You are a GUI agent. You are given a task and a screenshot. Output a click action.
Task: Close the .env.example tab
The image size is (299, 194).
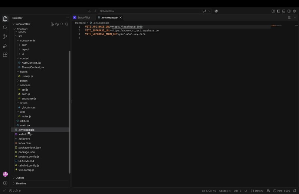coord(121,17)
